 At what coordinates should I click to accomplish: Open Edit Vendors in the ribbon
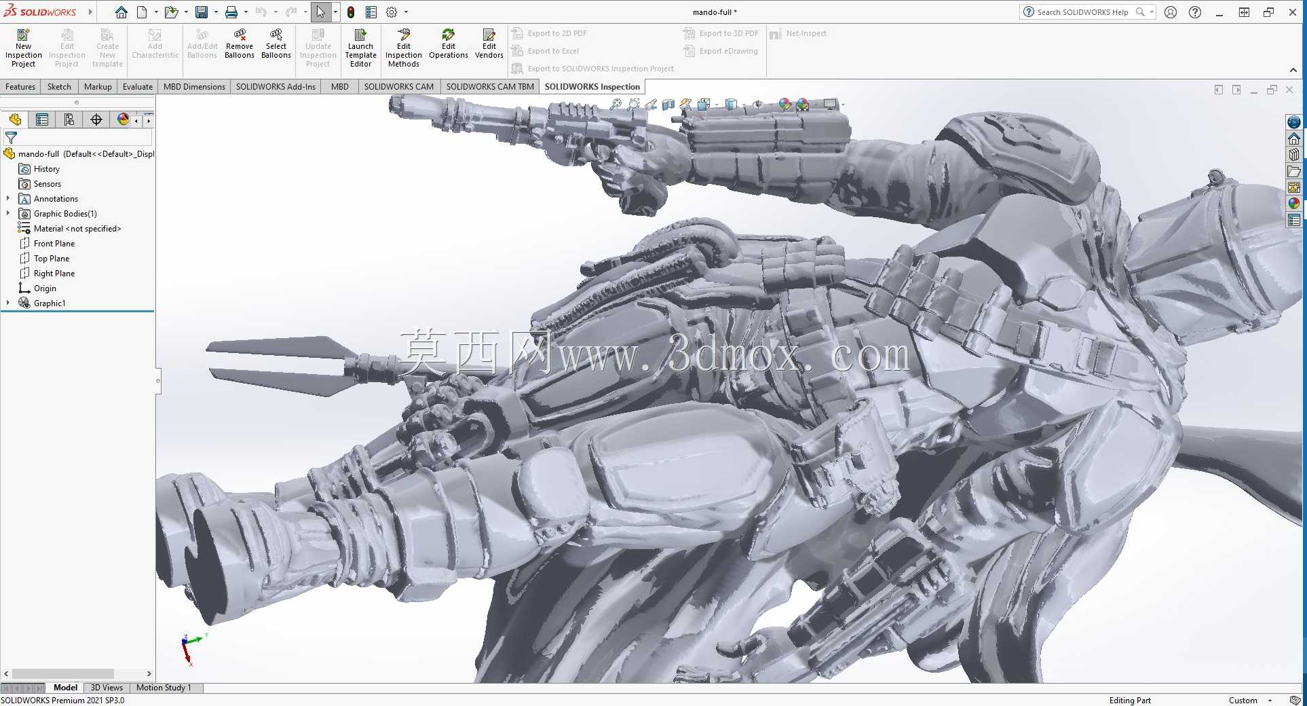point(489,43)
